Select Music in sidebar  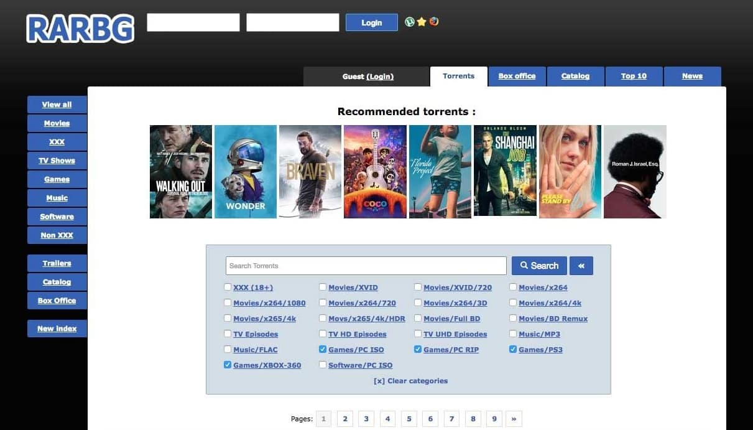point(57,198)
